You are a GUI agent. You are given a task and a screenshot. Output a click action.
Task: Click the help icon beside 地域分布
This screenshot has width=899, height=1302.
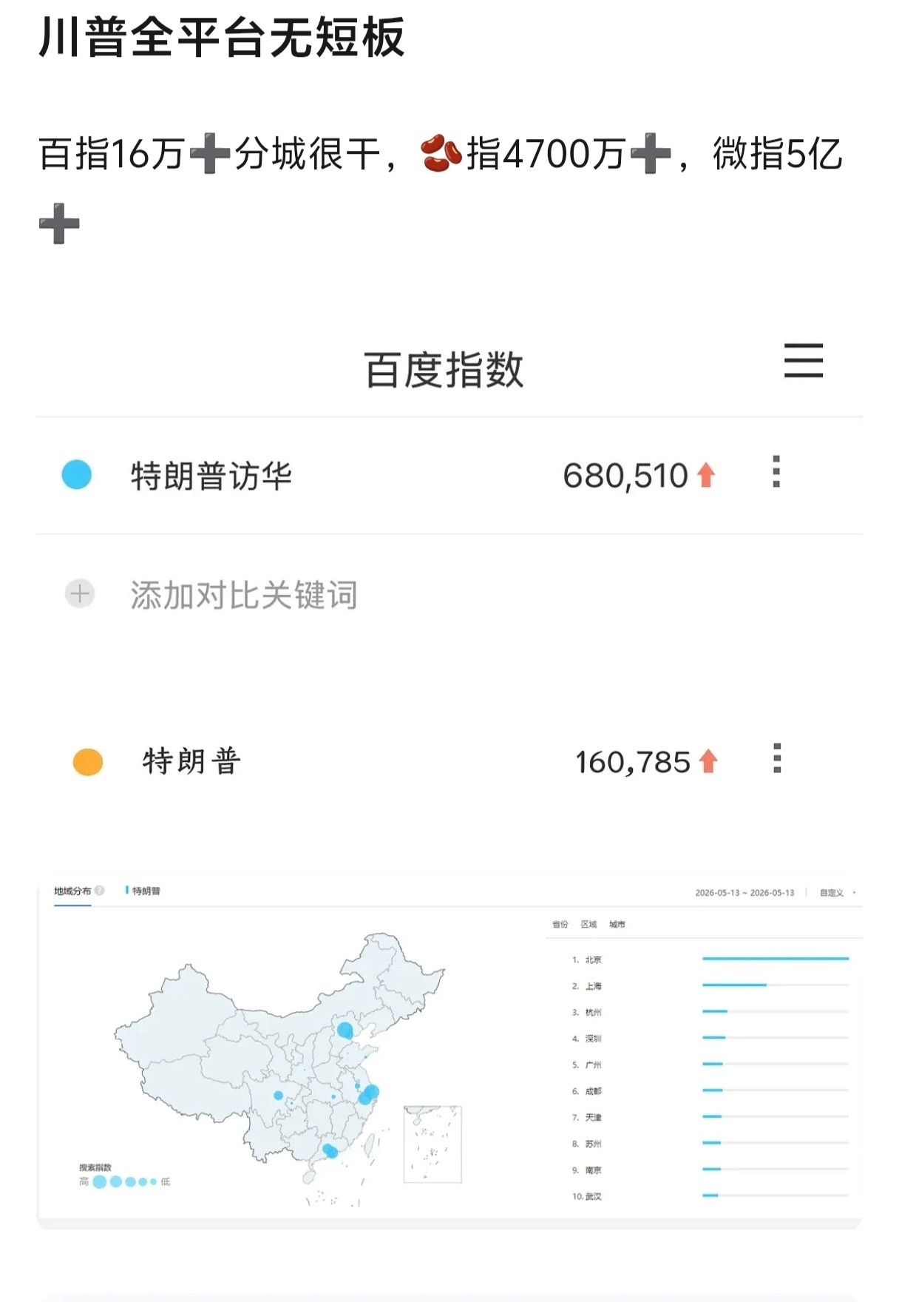pyautogui.click(x=99, y=890)
